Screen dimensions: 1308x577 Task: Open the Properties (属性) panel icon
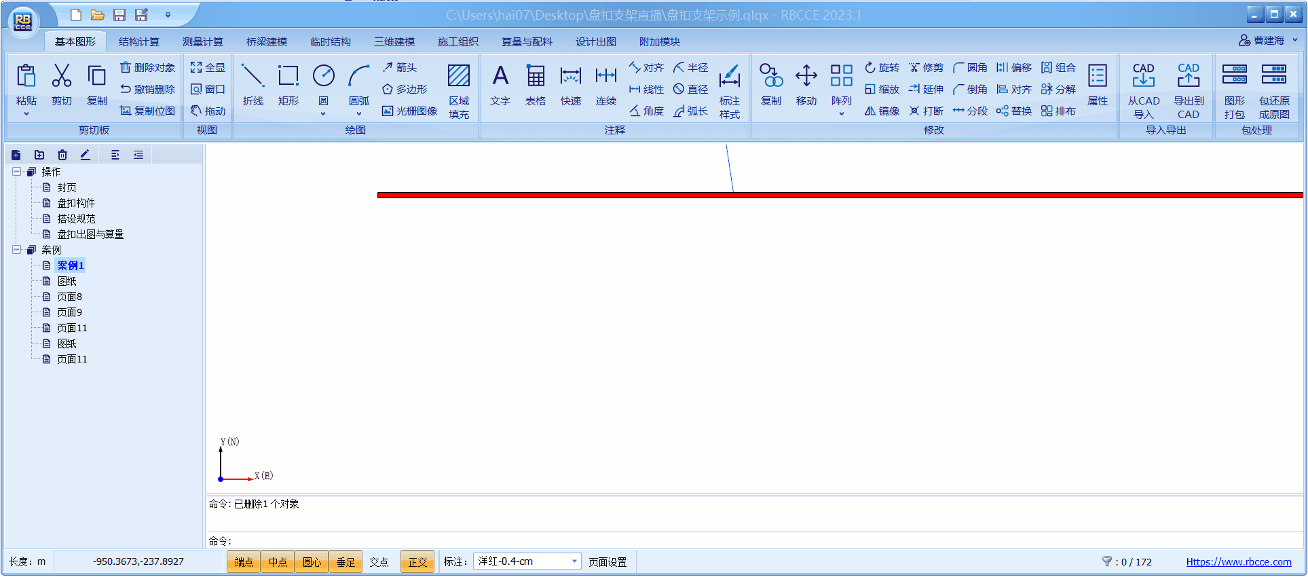(1098, 85)
